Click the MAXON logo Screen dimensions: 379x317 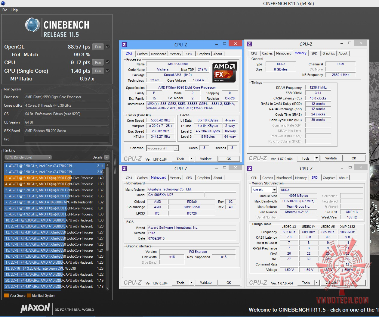[35, 308]
